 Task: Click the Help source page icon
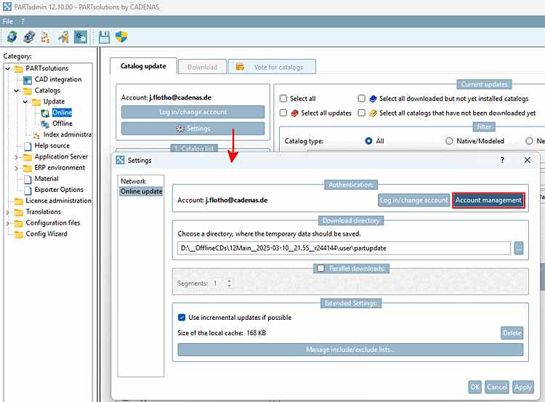point(28,146)
